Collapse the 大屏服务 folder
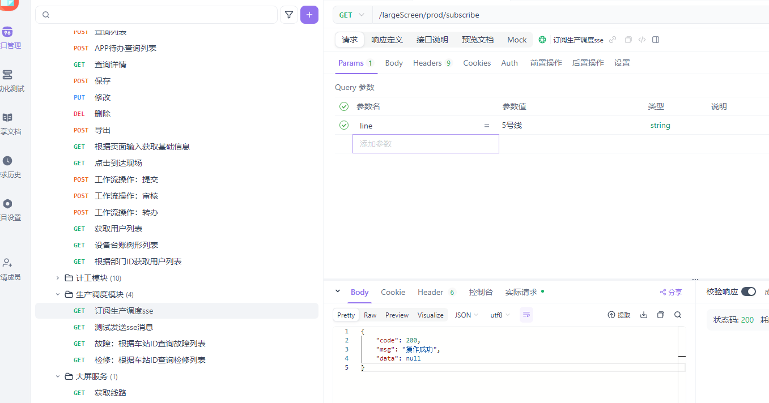This screenshot has width=769, height=403. click(57, 376)
